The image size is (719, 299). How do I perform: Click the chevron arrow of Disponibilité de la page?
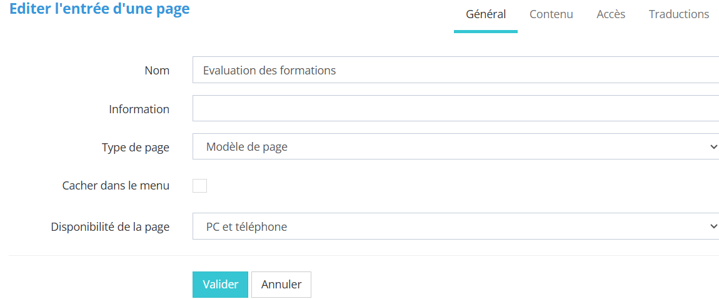coord(713,226)
